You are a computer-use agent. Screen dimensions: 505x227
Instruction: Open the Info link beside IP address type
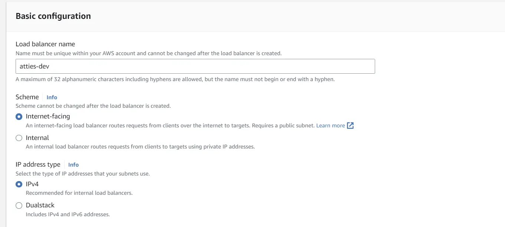point(73,165)
